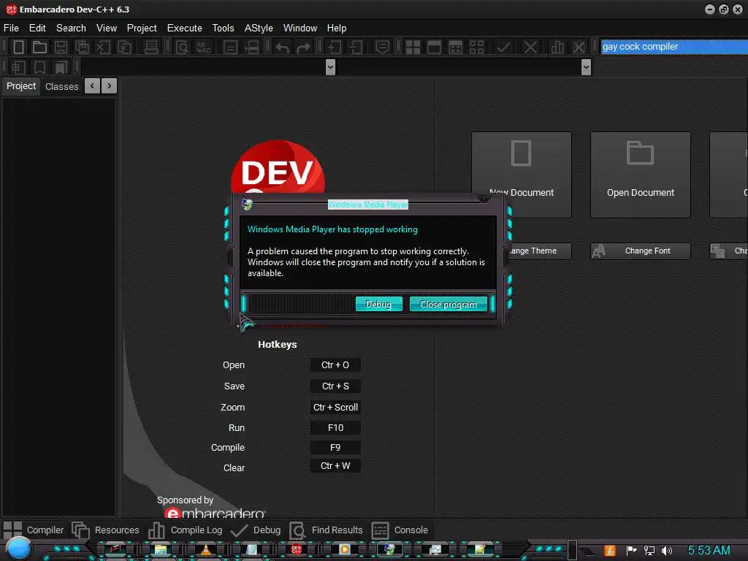Click the Delete profiling information icon

pos(579,47)
